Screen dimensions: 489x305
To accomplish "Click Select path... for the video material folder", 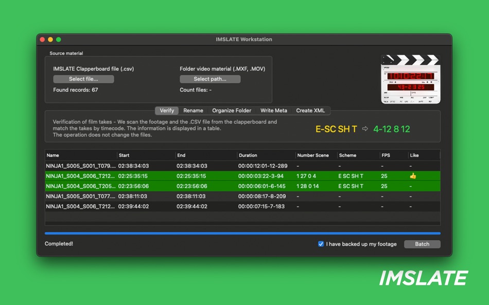I will tap(210, 79).
